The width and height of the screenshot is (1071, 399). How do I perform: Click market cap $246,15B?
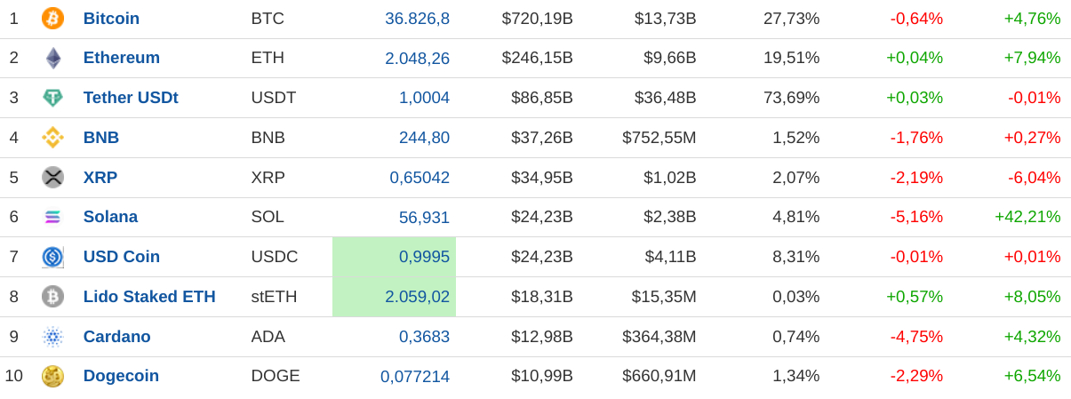[x=537, y=58]
